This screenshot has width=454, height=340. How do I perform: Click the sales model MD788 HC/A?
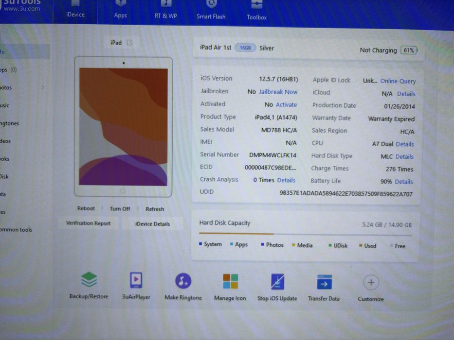pyautogui.click(x=279, y=130)
